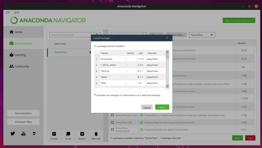Open the Help menu

coord(17,12)
